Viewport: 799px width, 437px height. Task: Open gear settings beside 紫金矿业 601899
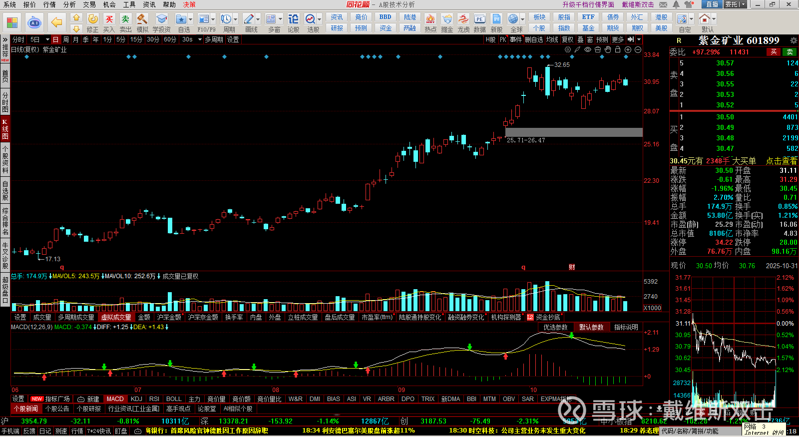click(x=794, y=40)
